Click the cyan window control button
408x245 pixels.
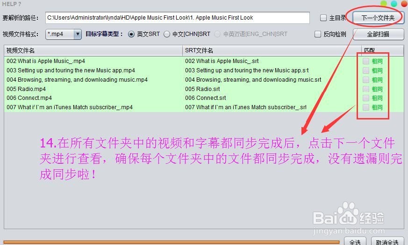coord(394,3)
